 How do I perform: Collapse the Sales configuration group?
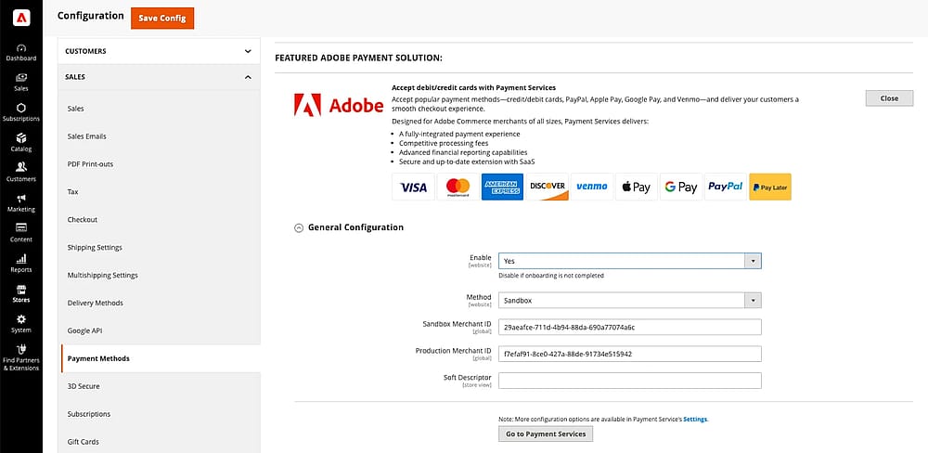pos(159,77)
